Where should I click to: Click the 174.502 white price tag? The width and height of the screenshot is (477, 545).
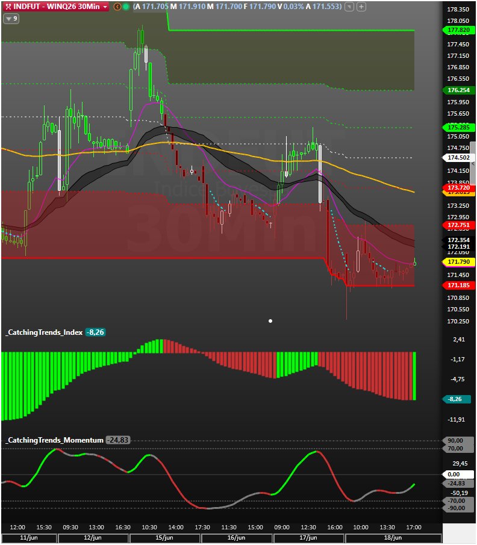(458, 157)
